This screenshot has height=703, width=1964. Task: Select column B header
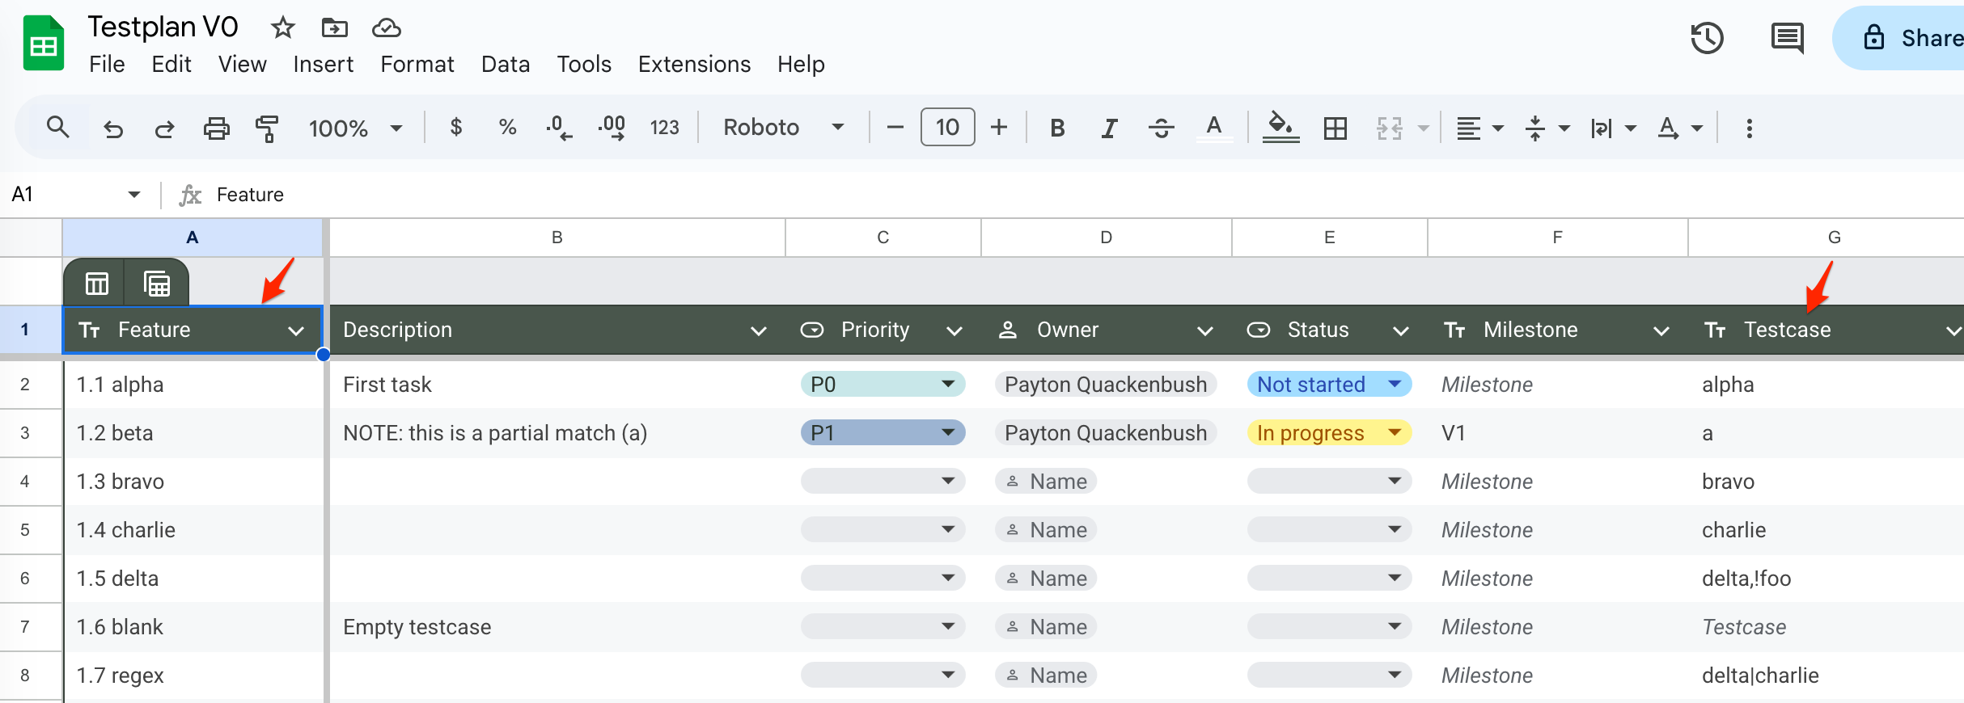[x=557, y=238]
